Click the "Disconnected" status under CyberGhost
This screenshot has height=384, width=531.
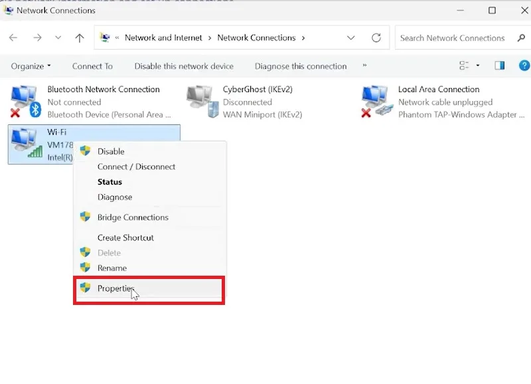247,102
